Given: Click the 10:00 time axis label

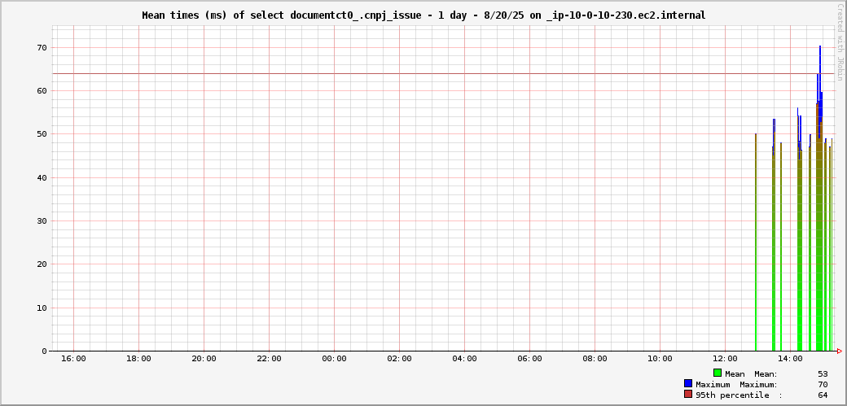Looking at the screenshot, I should (x=660, y=359).
